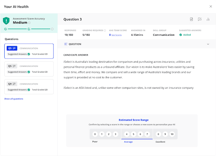
Task: Click the Communication skill group value
Action: 164,35
